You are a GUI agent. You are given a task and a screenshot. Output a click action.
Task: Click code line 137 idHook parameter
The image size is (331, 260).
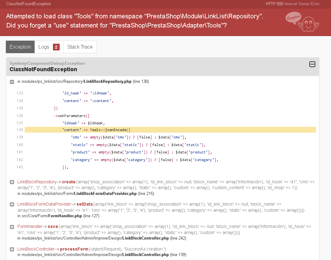pos(84,123)
